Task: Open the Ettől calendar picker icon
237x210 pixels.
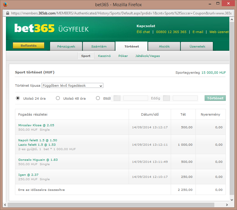Action: [x=117, y=98]
